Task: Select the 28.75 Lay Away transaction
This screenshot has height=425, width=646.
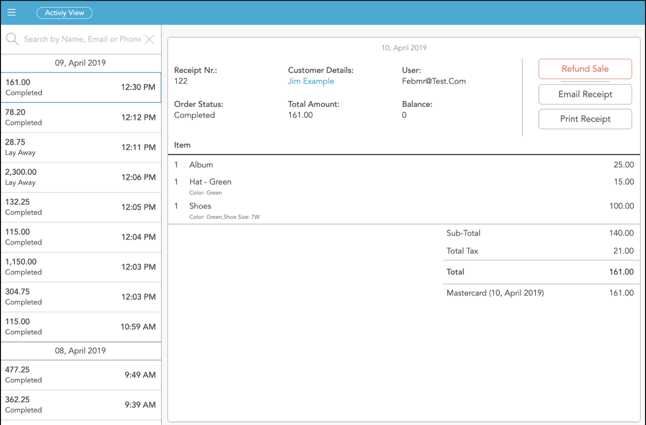Action: pos(81,147)
